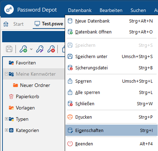
Task: Select Typen in the tree
Action: coord(22,119)
